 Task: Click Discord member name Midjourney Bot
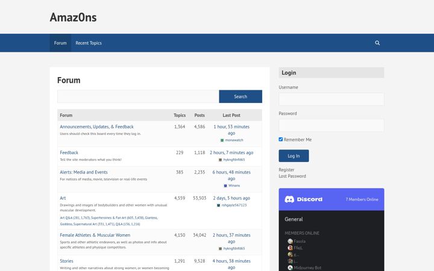tap(307, 268)
